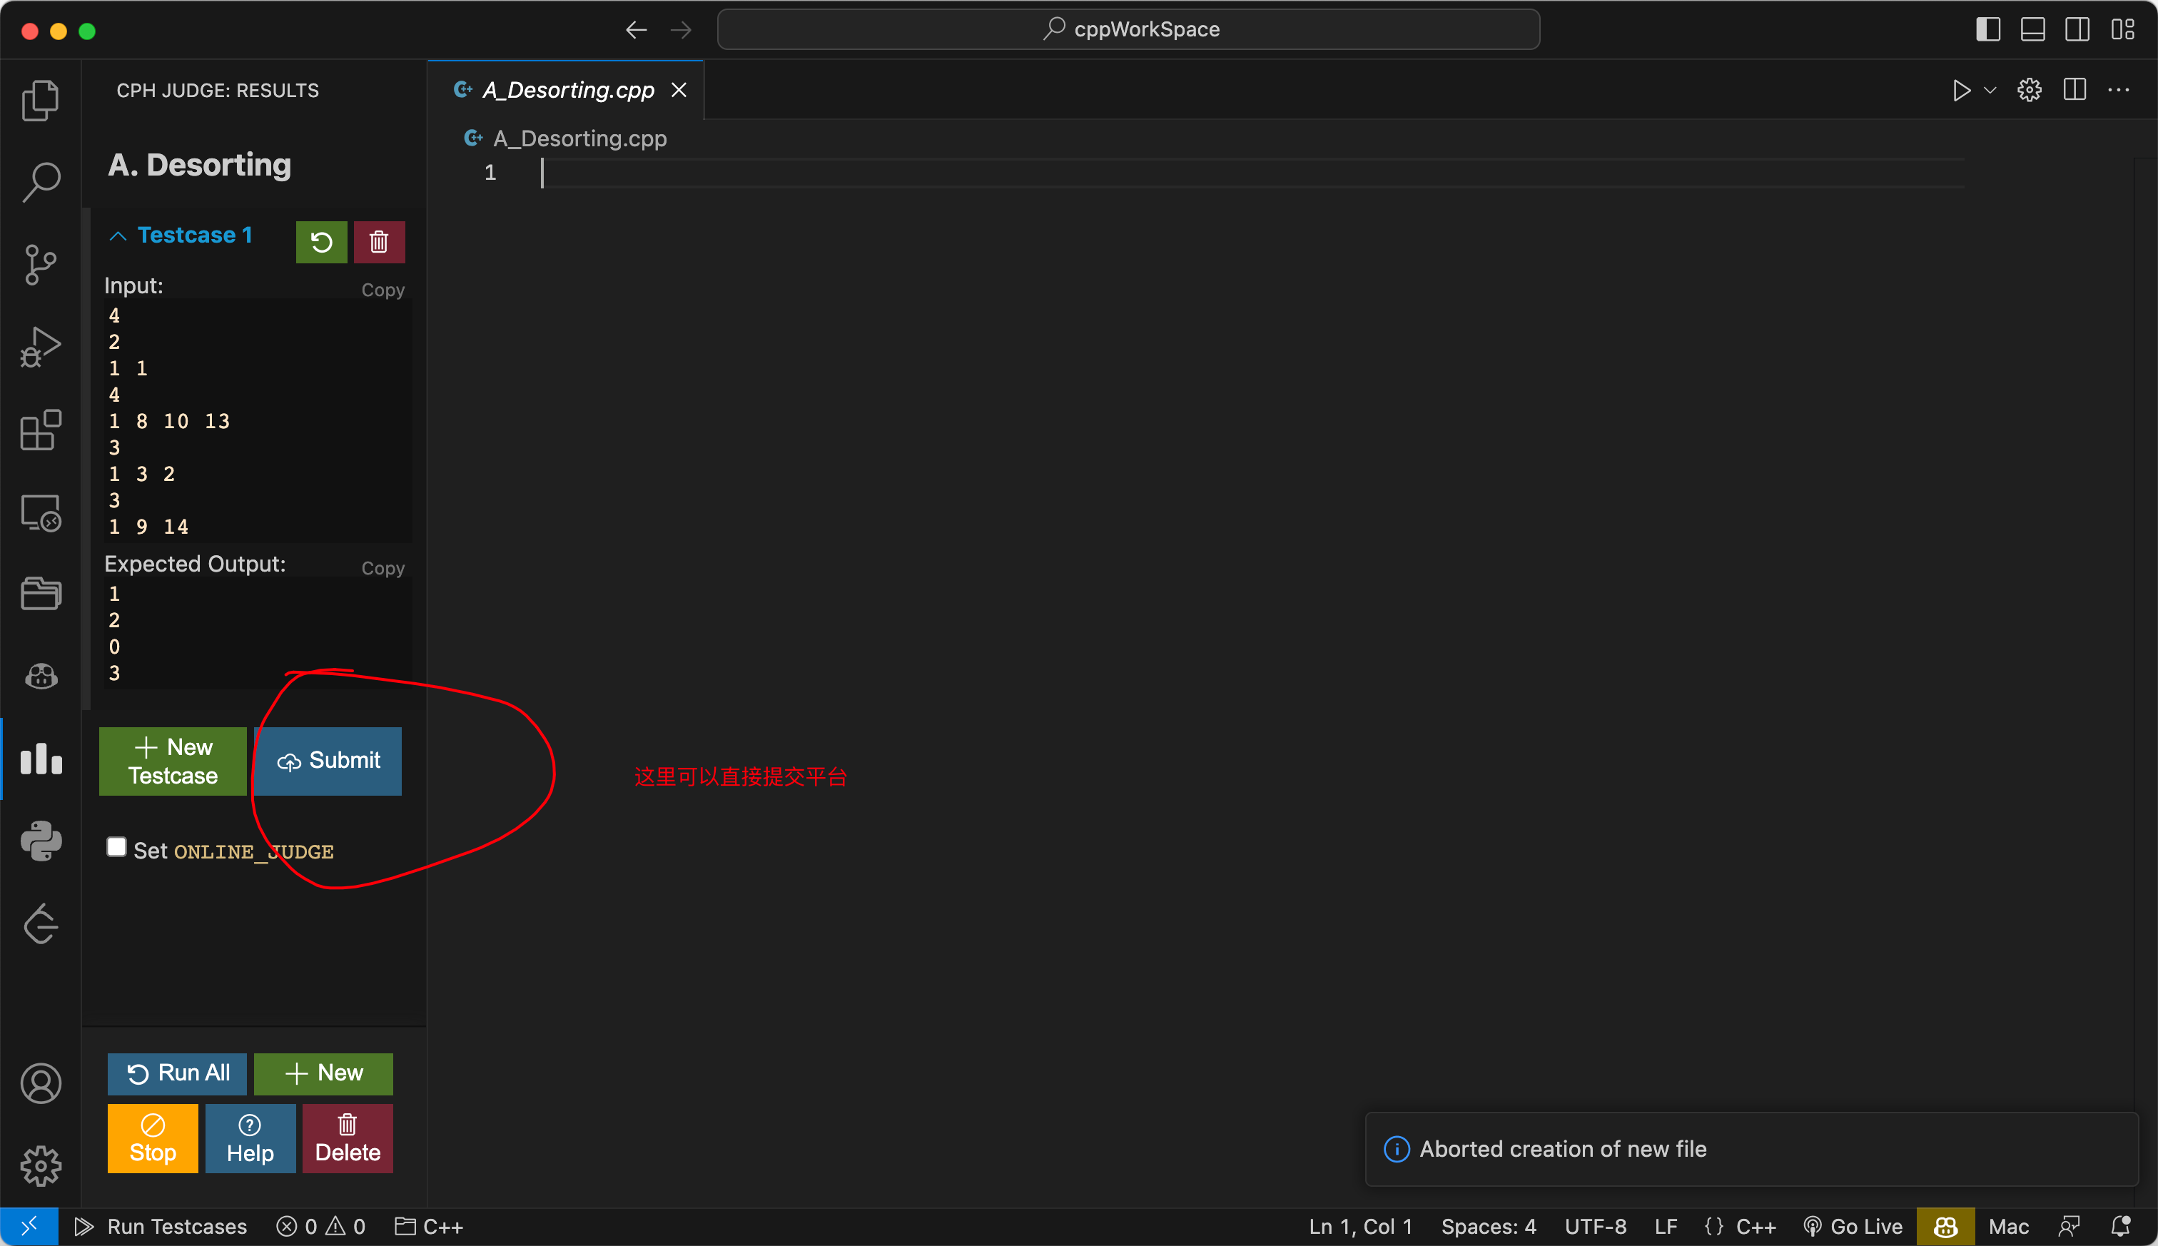2158x1246 pixels.
Task: Open the run button dropdown arrow
Action: coord(1990,91)
